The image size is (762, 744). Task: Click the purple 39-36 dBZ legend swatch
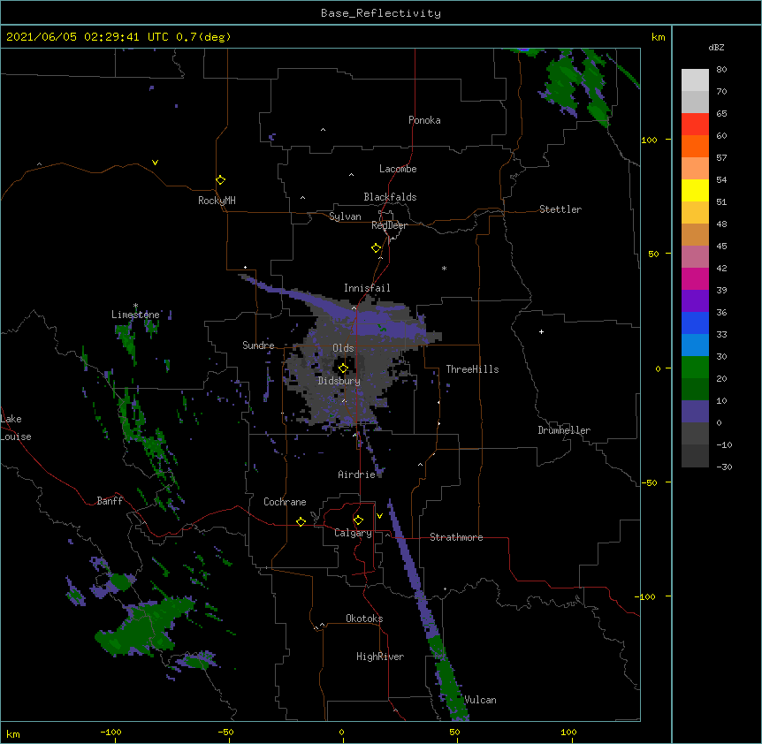point(695,301)
